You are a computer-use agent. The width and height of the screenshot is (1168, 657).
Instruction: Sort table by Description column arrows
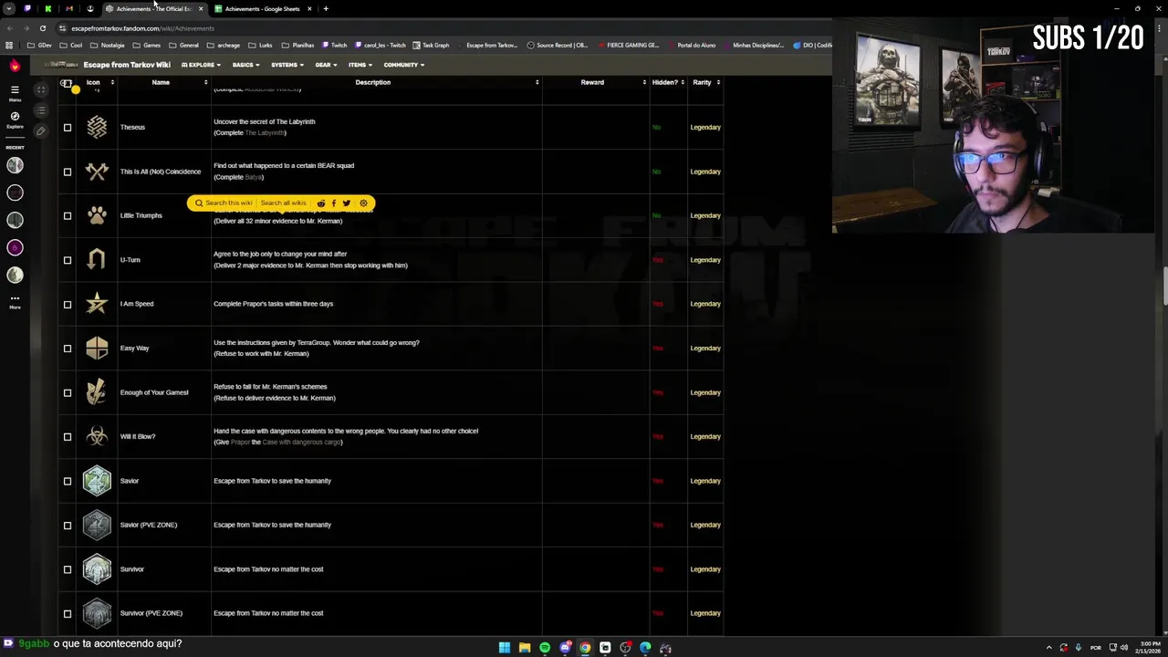(x=537, y=82)
